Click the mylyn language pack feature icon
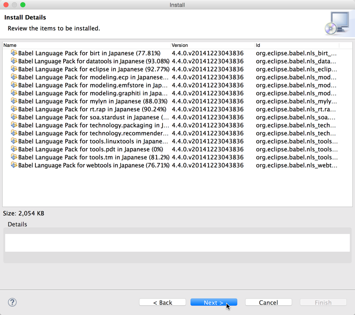 [x=14, y=101]
